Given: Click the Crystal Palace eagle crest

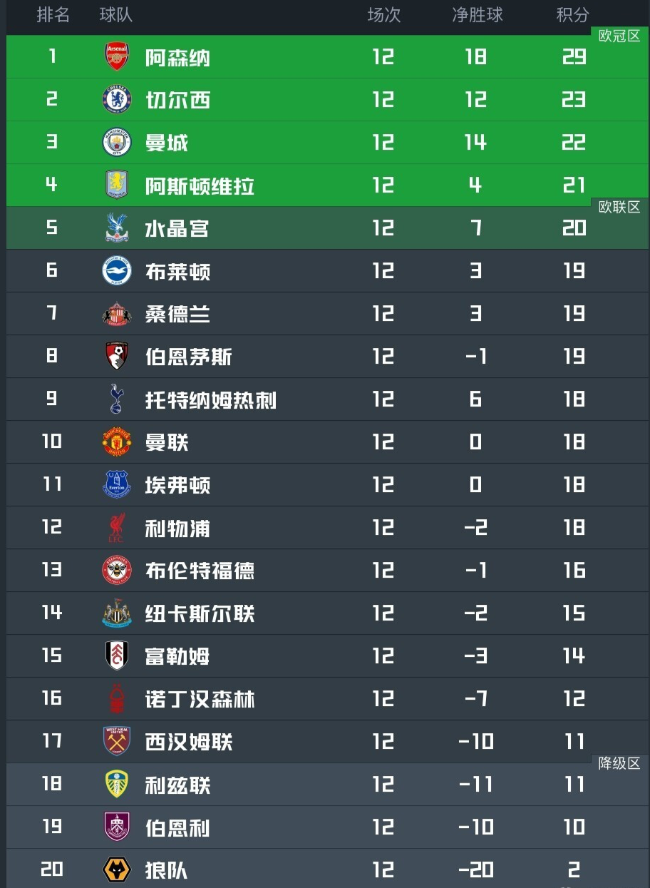Looking at the screenshot, I should (x=117, y=228).
